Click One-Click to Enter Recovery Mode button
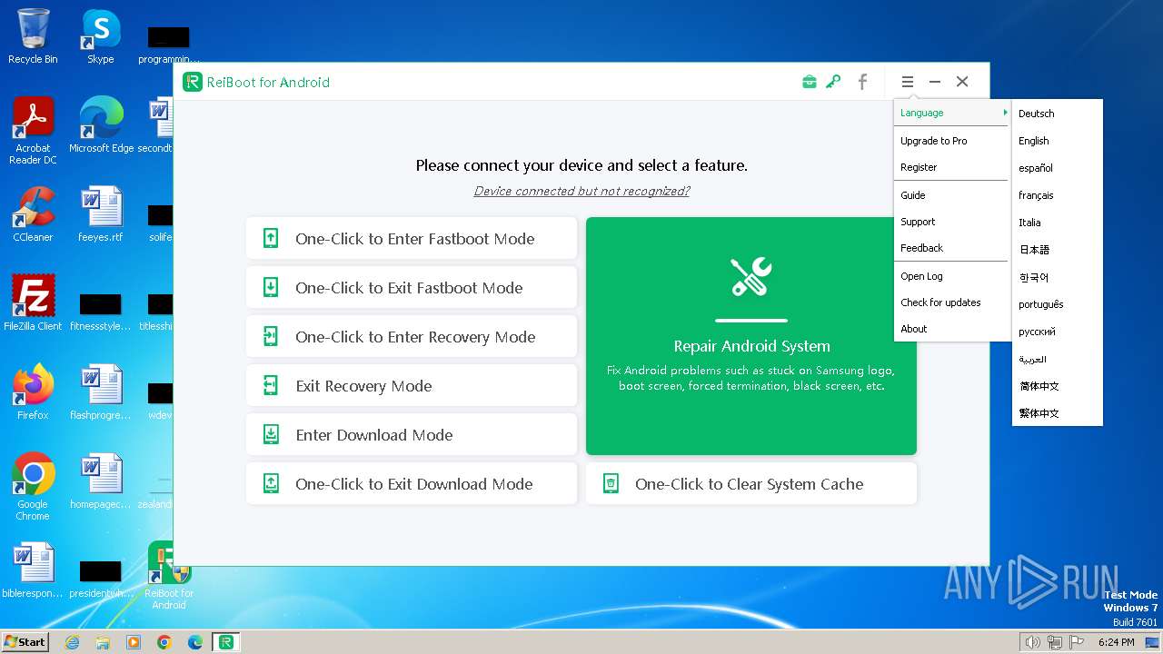This screenshot has width=1163, height=654. coord(412,337)
